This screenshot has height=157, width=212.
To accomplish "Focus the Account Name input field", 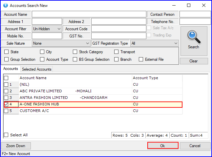I will point(89,14).
